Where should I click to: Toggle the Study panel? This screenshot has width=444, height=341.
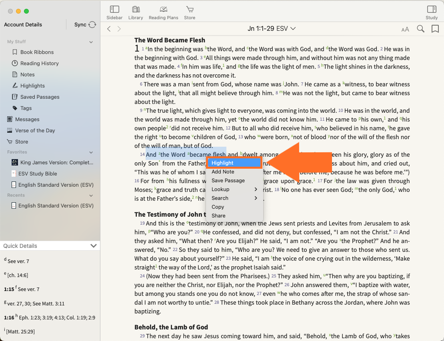pyautogui.click(x=432, y=12)
